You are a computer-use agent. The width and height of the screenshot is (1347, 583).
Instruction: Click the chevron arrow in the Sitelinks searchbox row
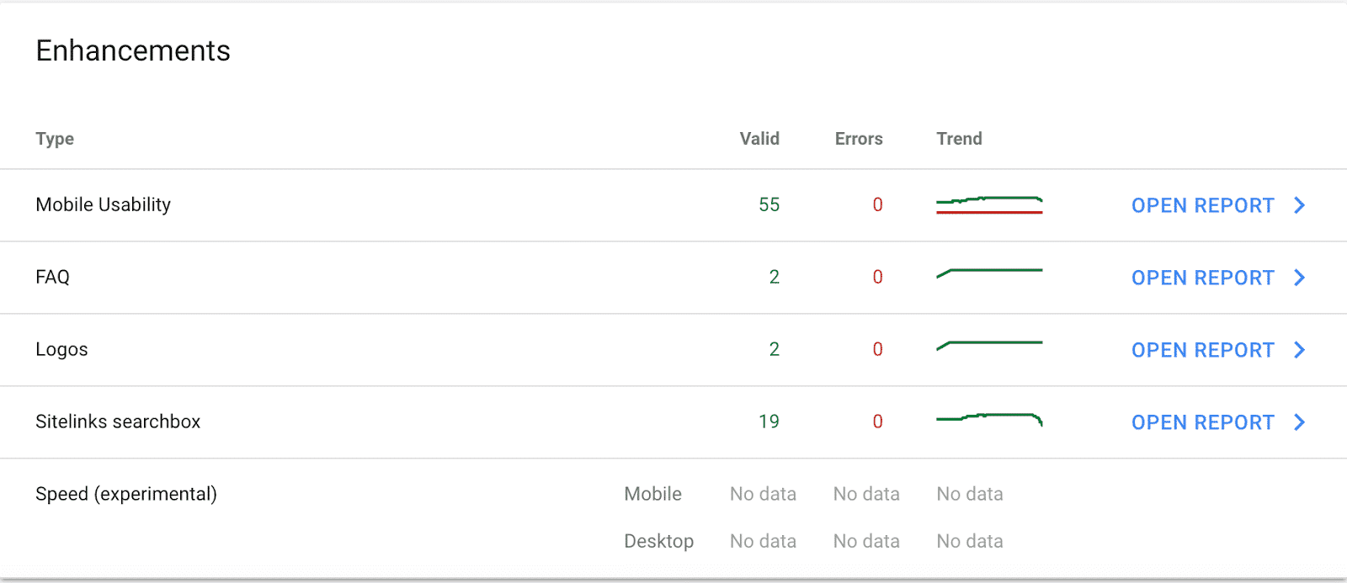tap(1300, 422)
